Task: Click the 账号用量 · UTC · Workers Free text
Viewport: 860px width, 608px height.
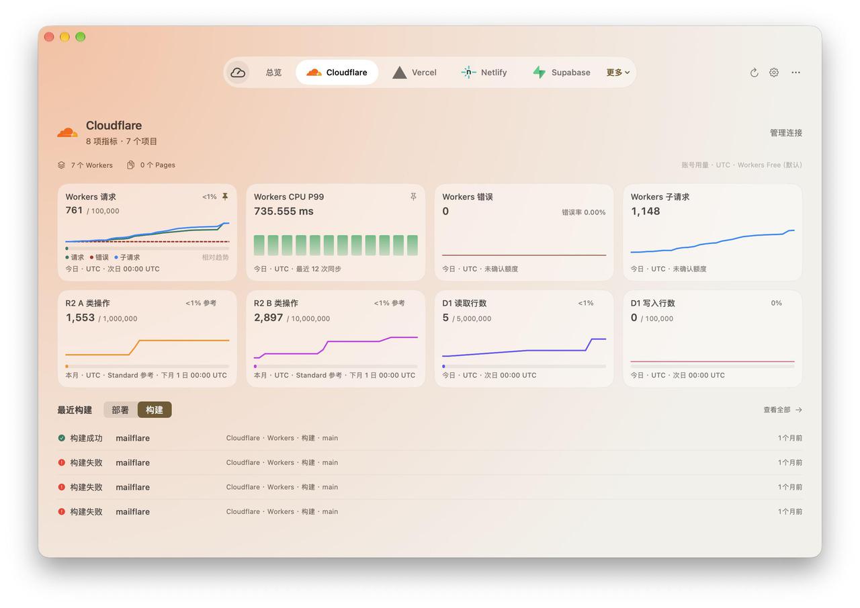Action: pos(742,165)
